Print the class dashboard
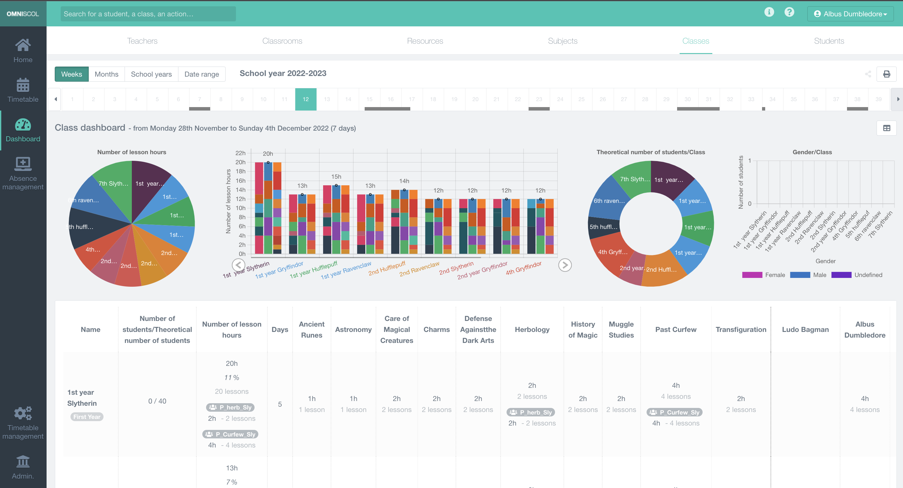This screenshot has width=903, height=488. click(x=887, y=74)
